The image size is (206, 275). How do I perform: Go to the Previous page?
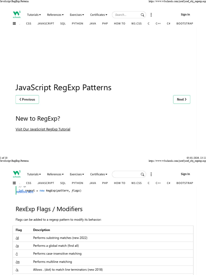(x=27, y=99)
